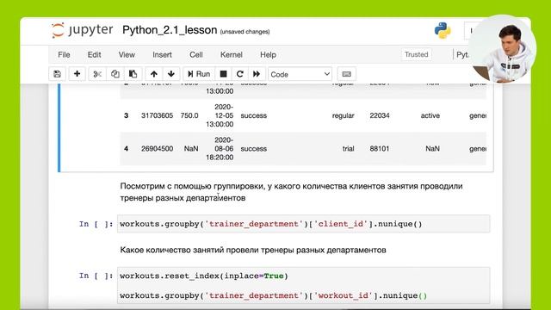Click 'success' in row 4
This screenshot has width=551, height=310.
pyautogui.click(x=254, y=149)
